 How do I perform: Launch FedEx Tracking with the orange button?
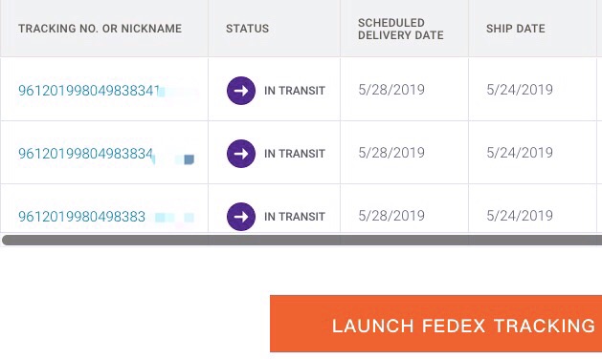point(435,324)
